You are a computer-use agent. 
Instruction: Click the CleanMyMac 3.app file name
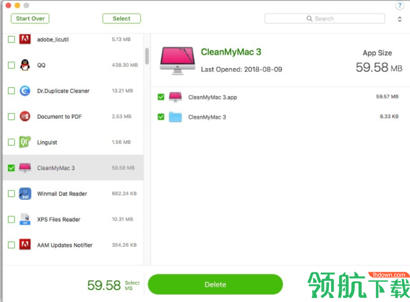click(213, 98)
